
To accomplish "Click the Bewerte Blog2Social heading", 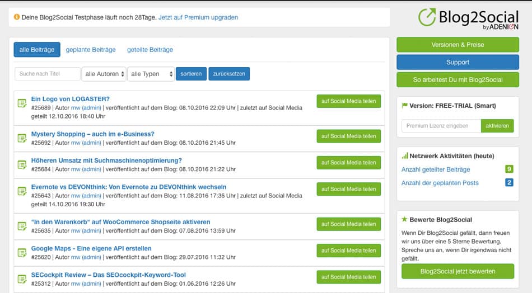I will (441, 220).
